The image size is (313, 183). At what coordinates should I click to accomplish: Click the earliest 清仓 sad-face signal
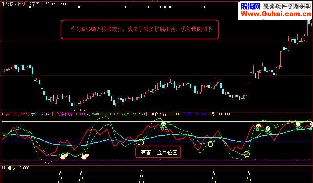[x=163, y=124]
